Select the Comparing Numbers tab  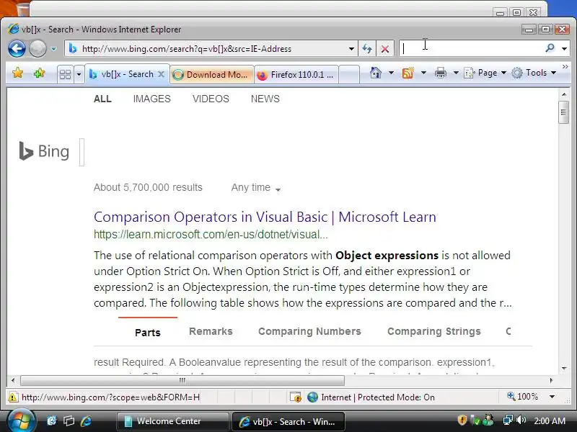coord(309,331)
